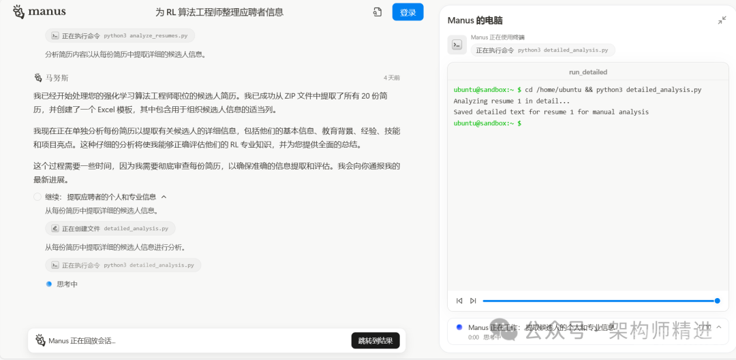Screen dimensions: 736x360
Task: Expand the task progress chevron at bottom right
Action: tap(719, 327)
